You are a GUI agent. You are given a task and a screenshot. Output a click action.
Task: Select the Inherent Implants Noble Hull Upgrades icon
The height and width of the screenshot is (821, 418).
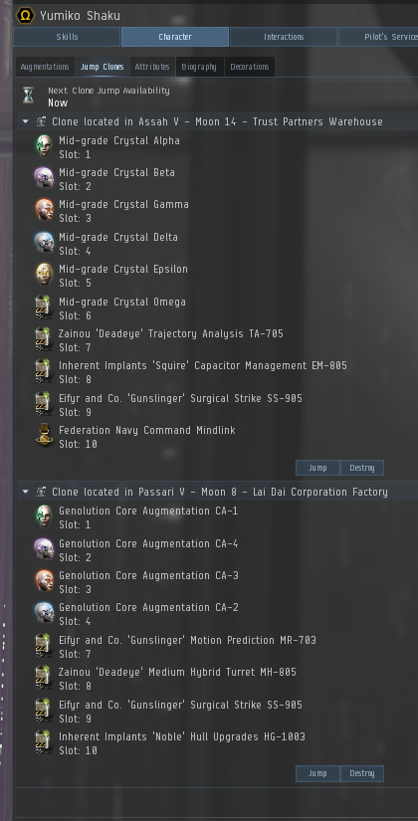pos(44,742)
